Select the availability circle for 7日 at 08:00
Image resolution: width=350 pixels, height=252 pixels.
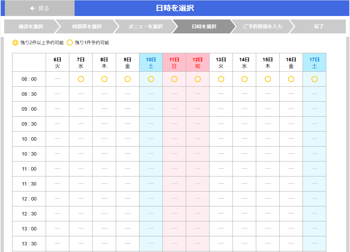tap(81, 79)
